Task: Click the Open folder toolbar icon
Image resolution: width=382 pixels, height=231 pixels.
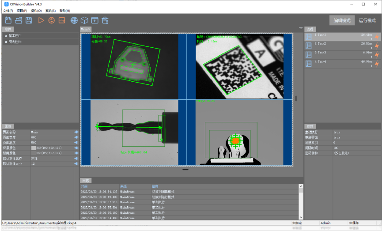Action: (19, 20)
